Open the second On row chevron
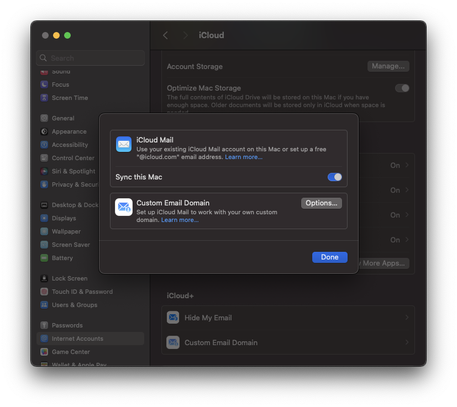The image size is (457, 407). pyautogui.click(x=407, y=190)
